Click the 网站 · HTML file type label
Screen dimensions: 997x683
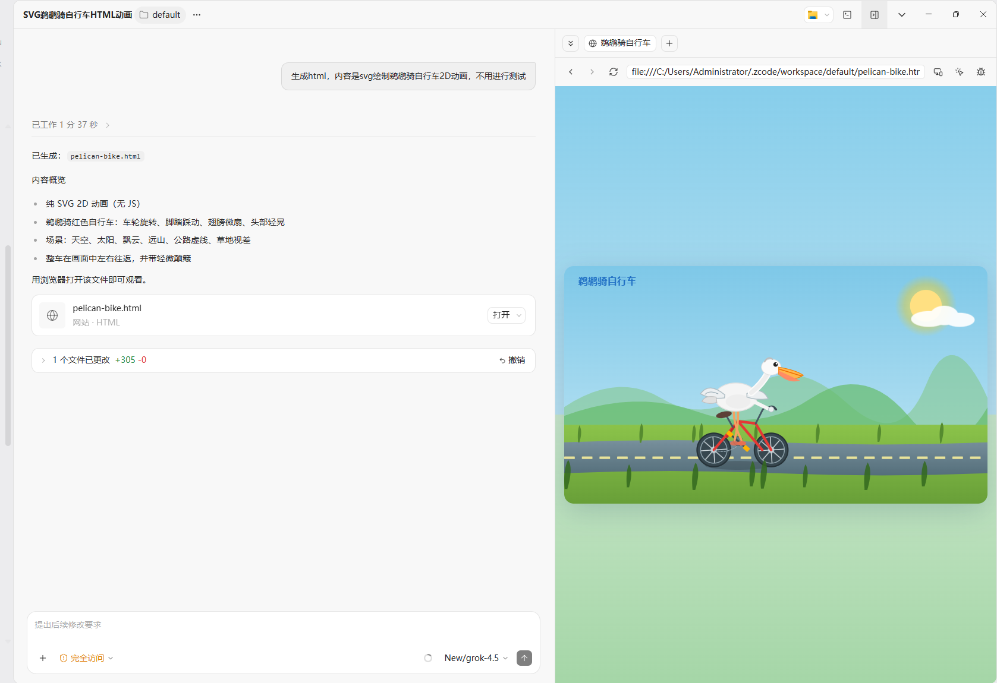click(x=96, y=322)
